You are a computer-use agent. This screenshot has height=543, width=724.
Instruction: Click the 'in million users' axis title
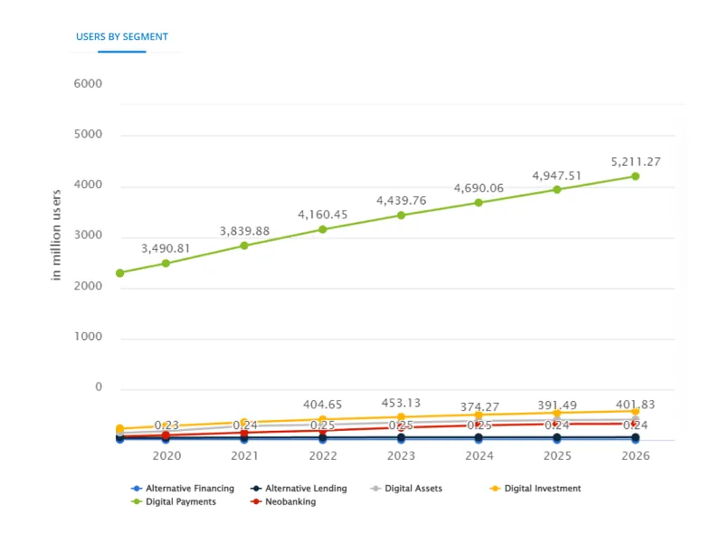click(56, 234)
